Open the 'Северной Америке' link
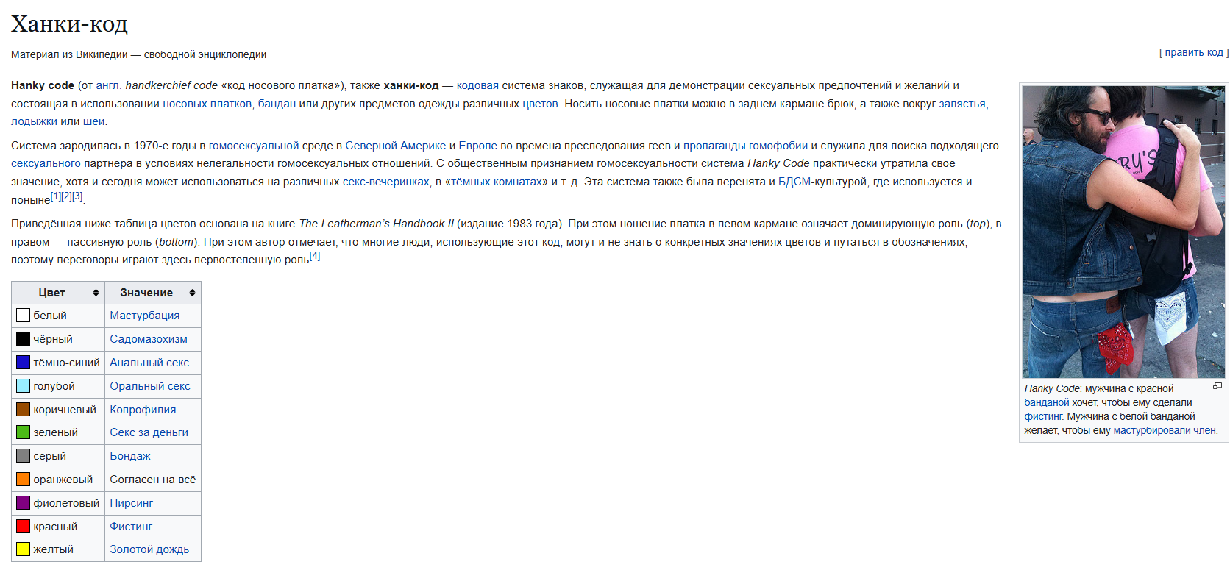 pyautogui.click(x=396, y=146)
